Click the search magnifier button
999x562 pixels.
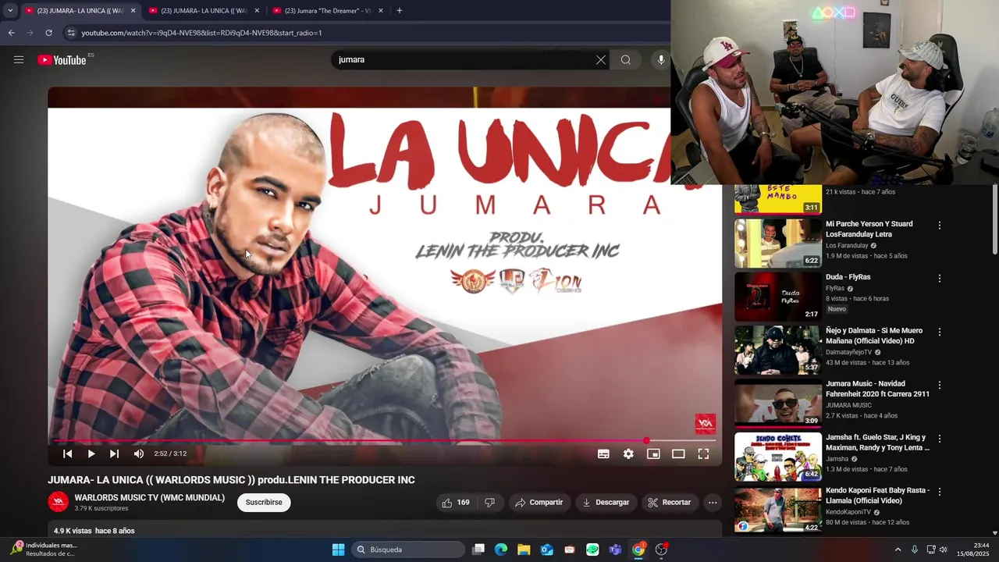626,60
